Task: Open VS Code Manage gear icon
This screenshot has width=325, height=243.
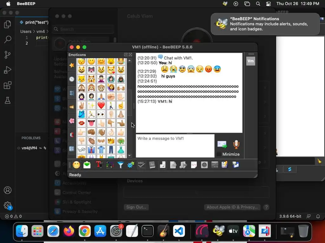Action: coord(8,205)
